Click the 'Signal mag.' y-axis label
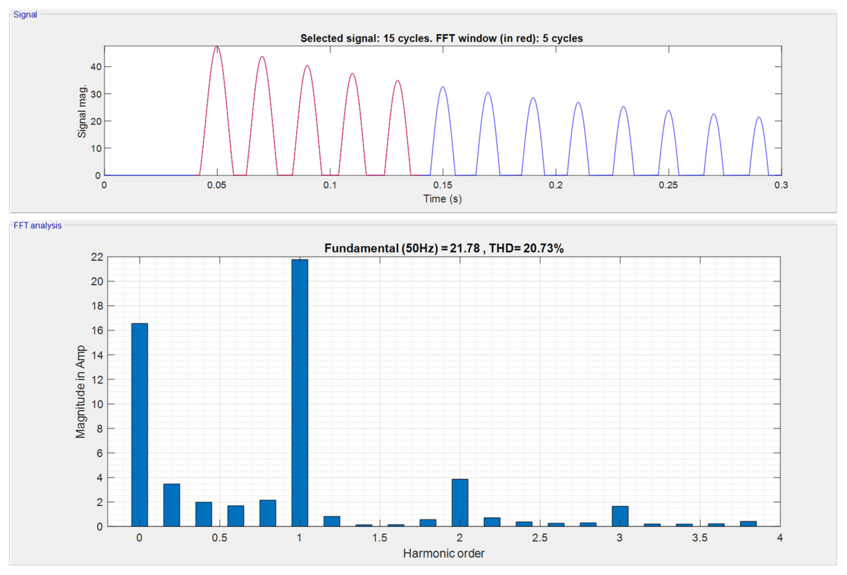This screenshot has width=847, height=575. click(x=82, y=111)
